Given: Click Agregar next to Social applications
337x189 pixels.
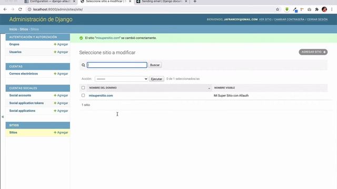Looking at the screenshot, I should point(61,111).
